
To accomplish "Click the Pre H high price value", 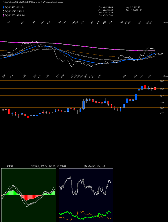I will click(x=106, y=10).
